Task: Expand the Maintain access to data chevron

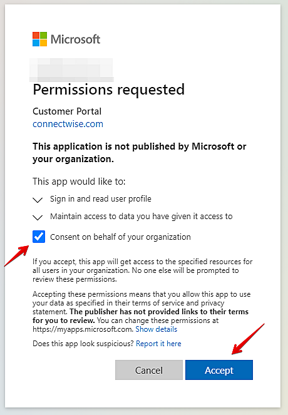Action: (x=38, y=218)
